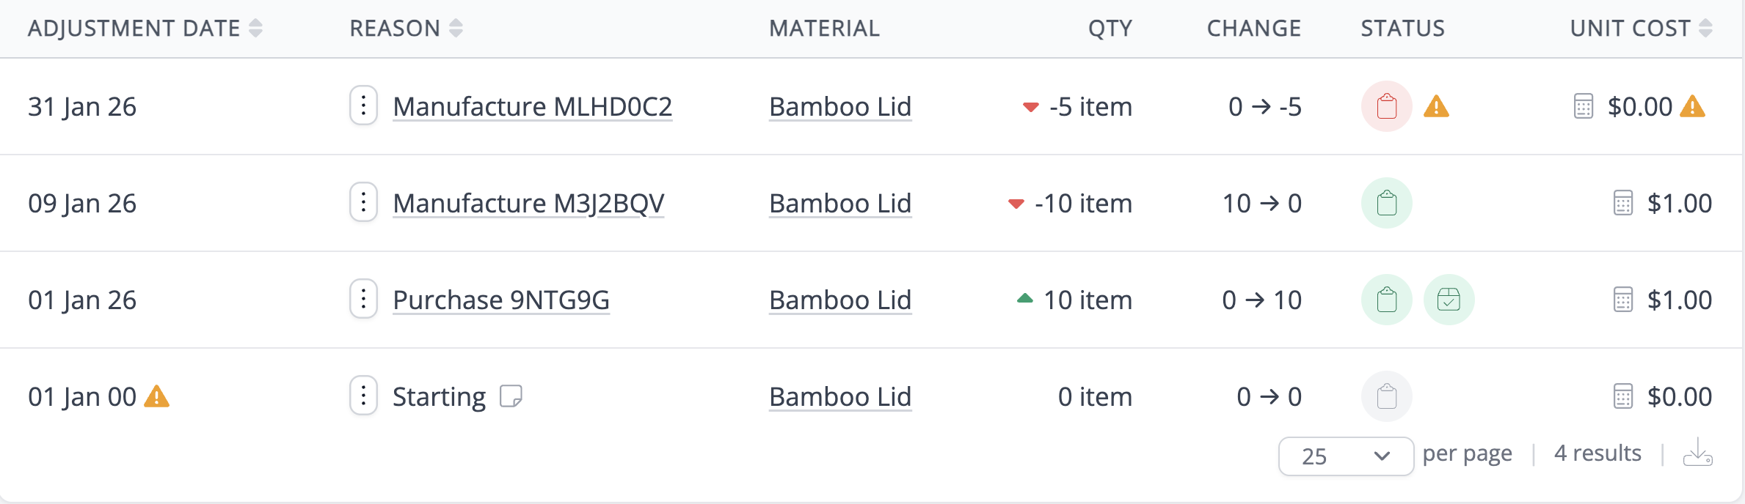The height and width of the screenshot is (504, 1745).
Task: Click the calculator icon beside $1.00 in the 09 Jan 26 row
Action: 1623,203
